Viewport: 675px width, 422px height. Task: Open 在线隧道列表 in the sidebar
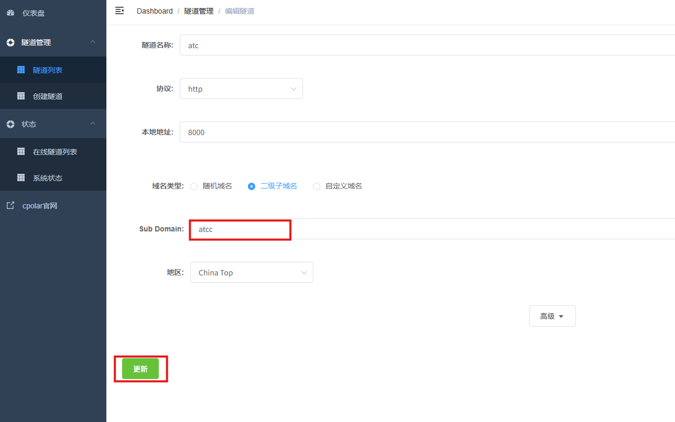pos(53,151)
